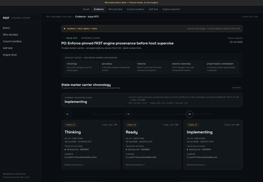Screen dimensions: 263x182
Task: Select Self-test in the sidebar
Action: 8,48
